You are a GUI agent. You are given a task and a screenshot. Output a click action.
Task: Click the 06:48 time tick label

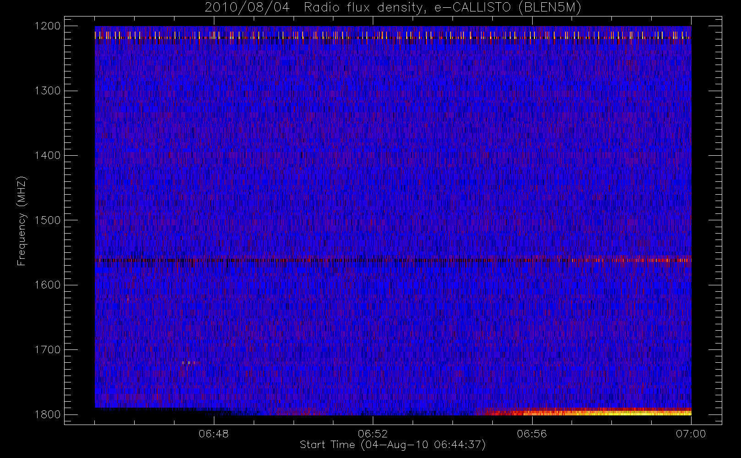214,434
